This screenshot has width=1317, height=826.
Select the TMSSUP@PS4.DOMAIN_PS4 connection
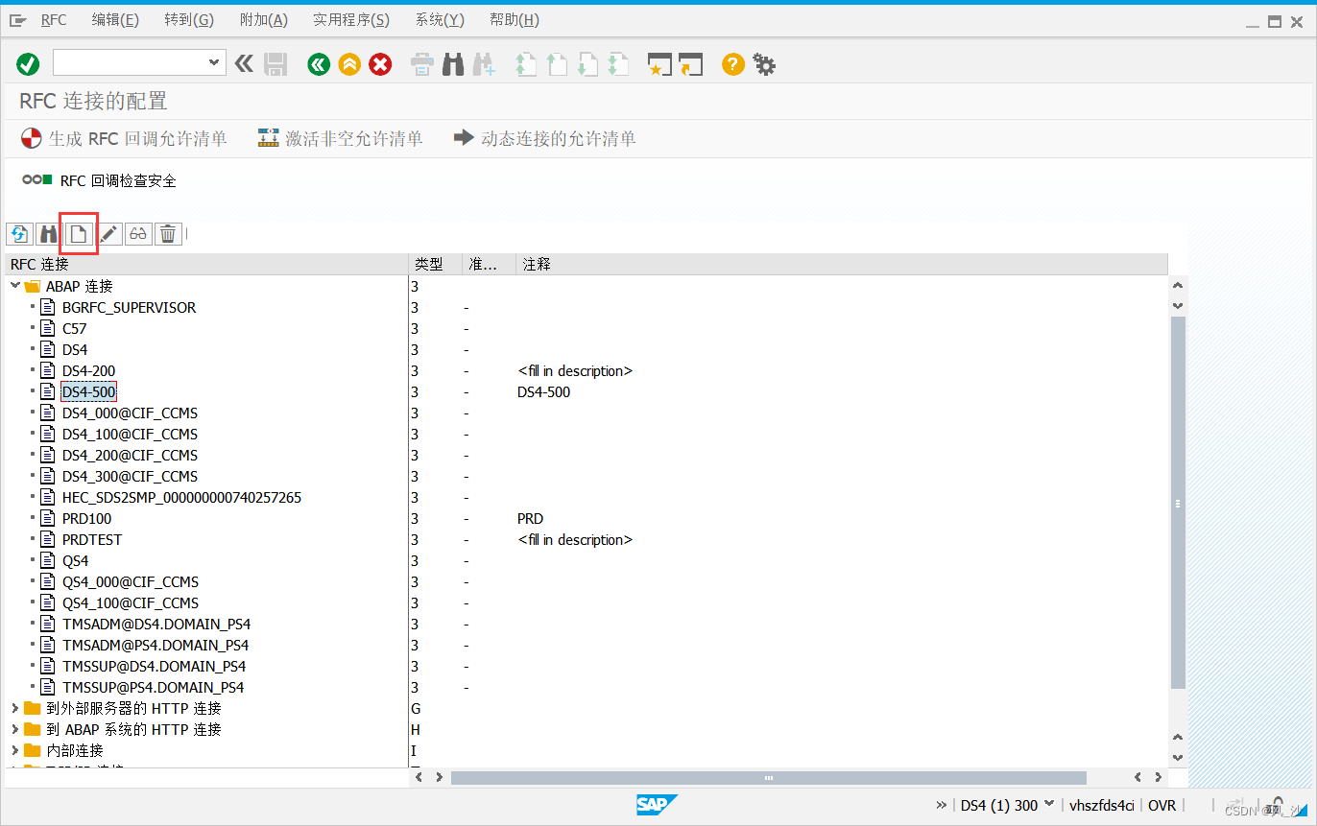(153, 687)
